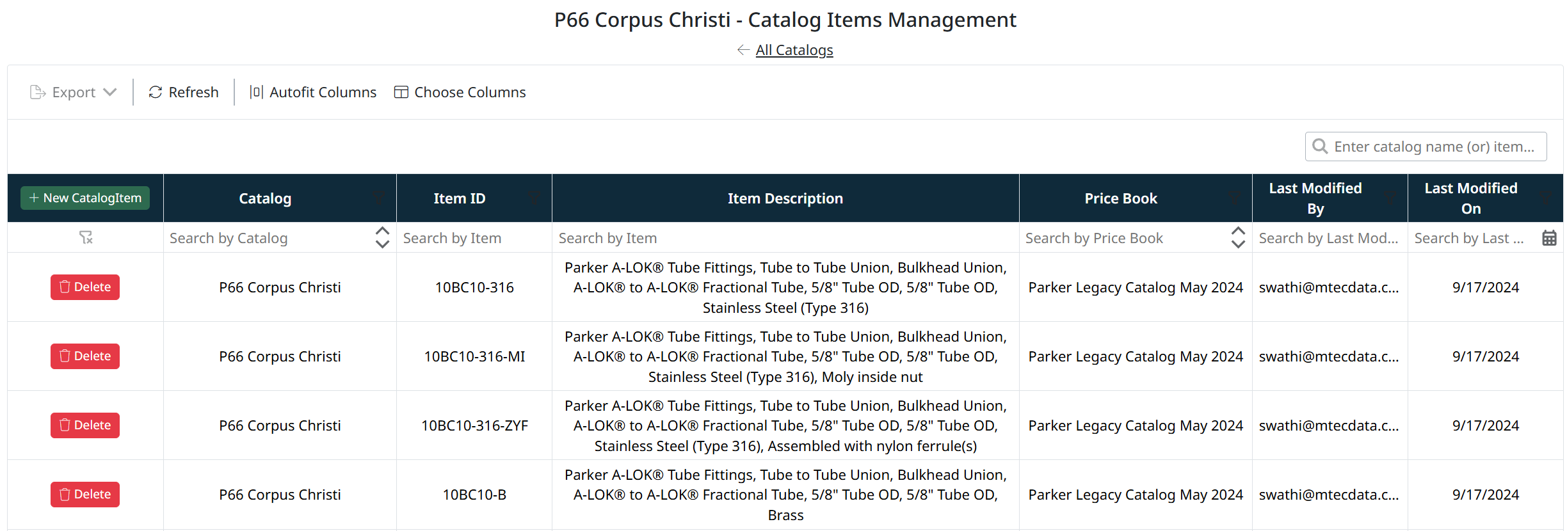Click the search magnifier icon
1567x531 pixels.
[1319, 147]
